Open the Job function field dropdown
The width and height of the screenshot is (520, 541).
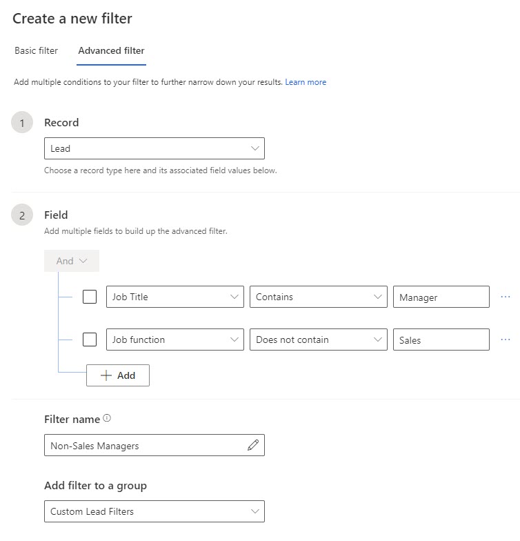[x=174, y=340]
